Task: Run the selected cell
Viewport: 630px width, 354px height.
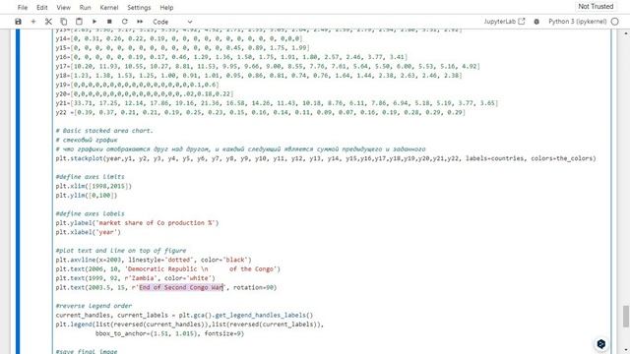Action: click(x=94, y=22)
